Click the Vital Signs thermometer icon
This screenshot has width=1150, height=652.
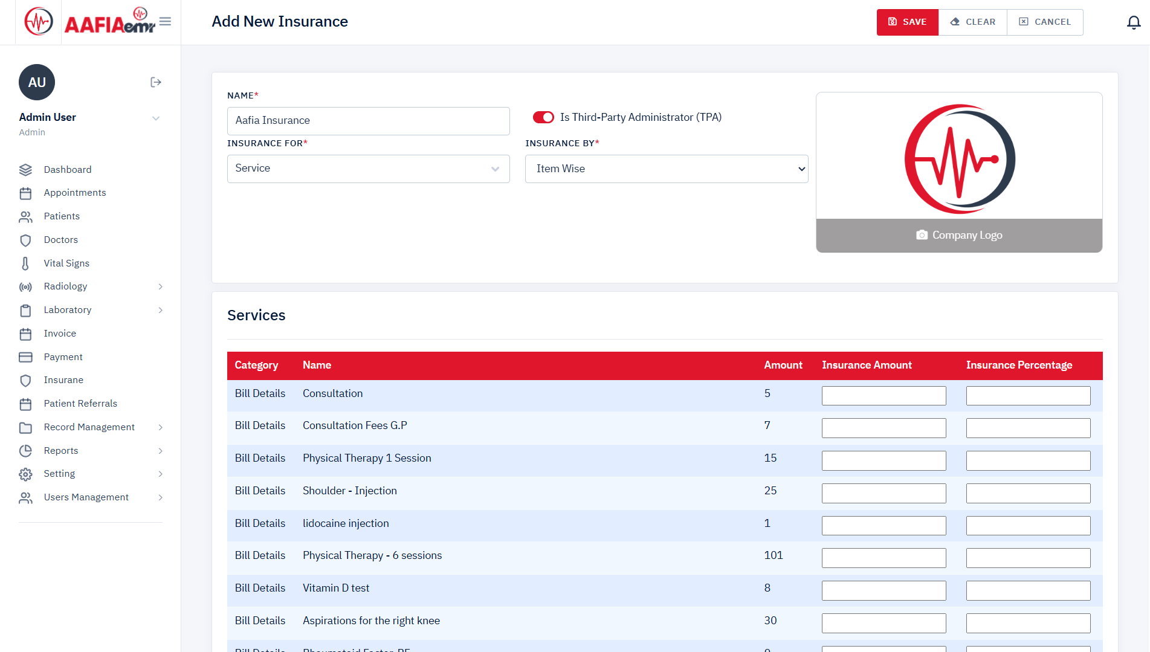tap(25, 263)
